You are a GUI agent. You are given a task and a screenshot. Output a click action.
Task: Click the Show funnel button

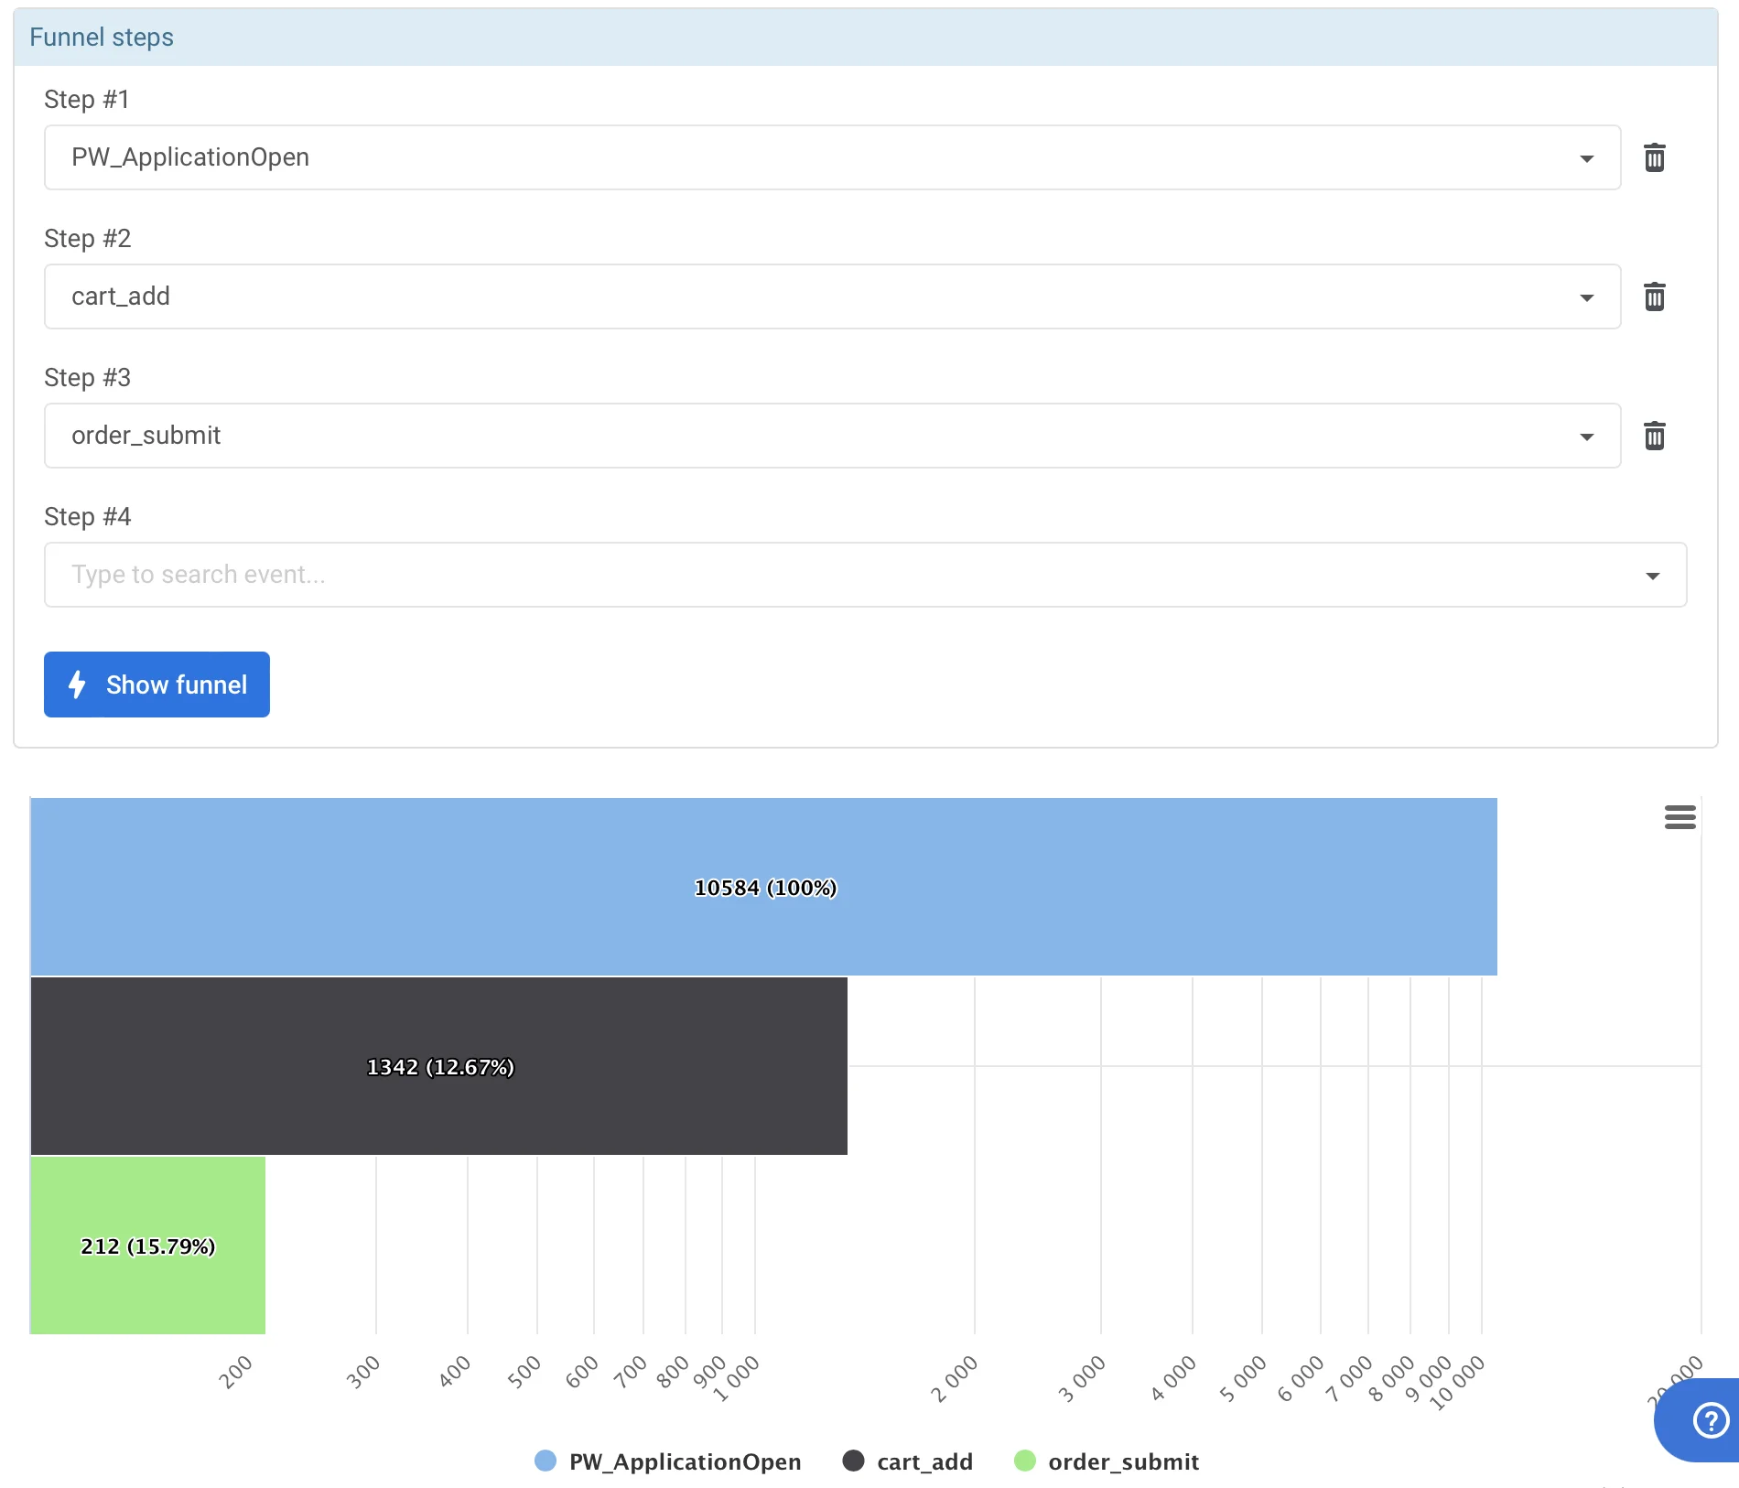157,685
